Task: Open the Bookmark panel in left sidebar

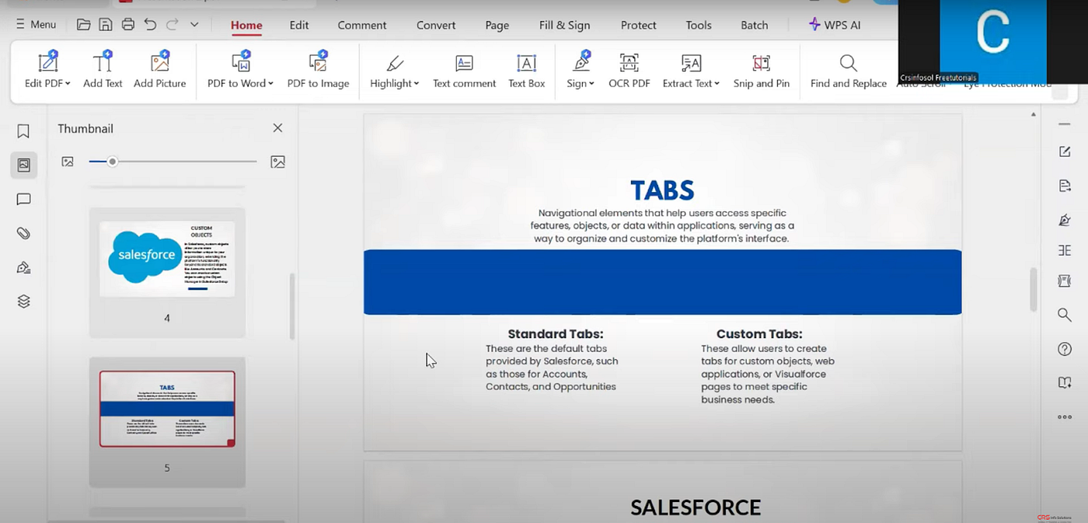Action: pyautogui.click(x=23, y=131)
